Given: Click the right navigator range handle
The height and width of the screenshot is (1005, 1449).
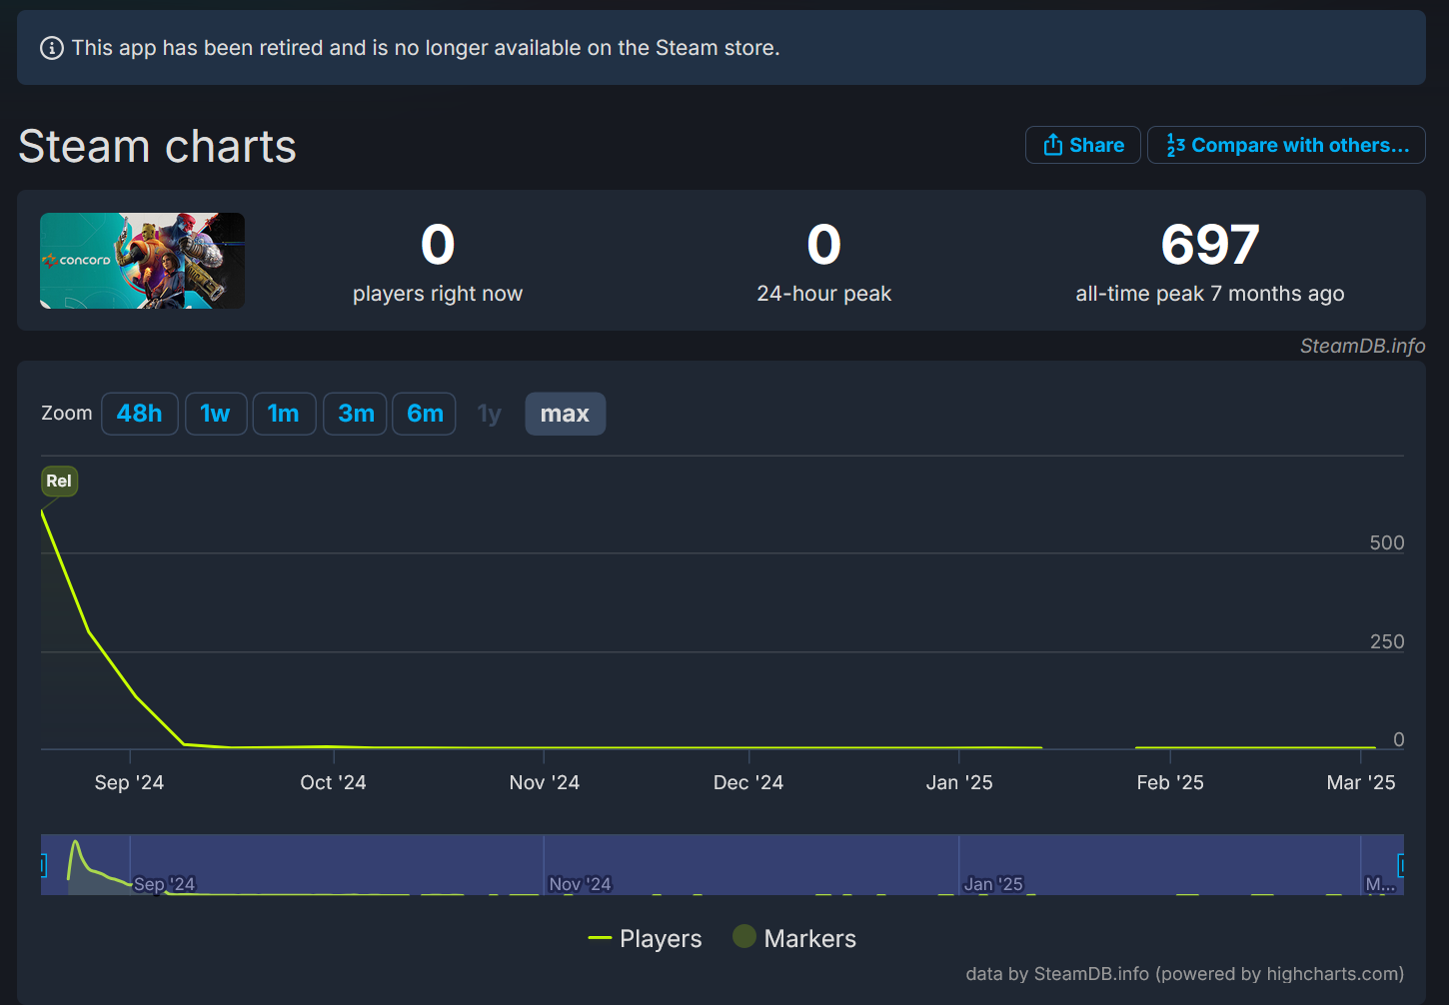Looking at the screenshot, I should click(x=1401, y=865).
